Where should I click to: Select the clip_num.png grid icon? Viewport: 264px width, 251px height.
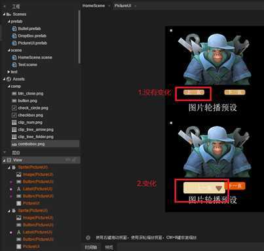pos(14,123)
